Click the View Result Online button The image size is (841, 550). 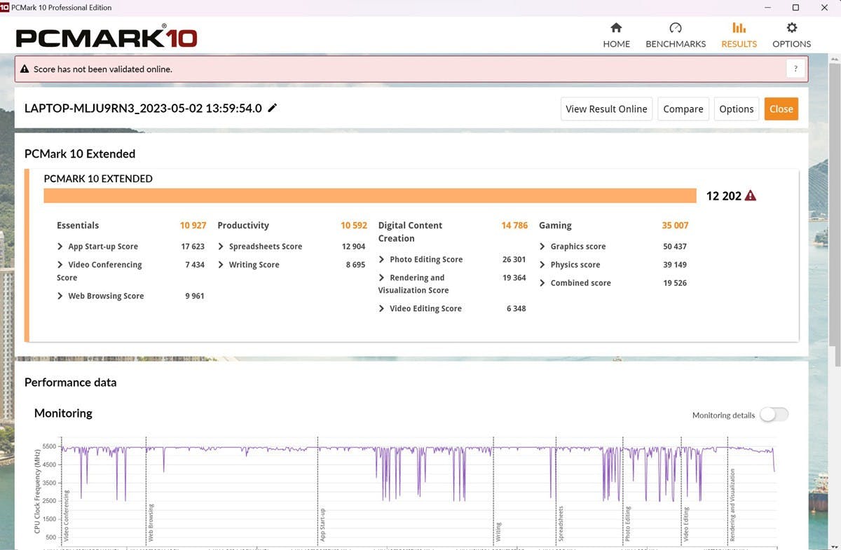point(606,109)
